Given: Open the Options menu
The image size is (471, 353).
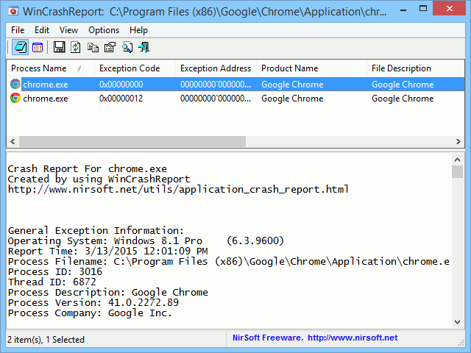Looking at the screenshot, I should [x=104, y=30].
